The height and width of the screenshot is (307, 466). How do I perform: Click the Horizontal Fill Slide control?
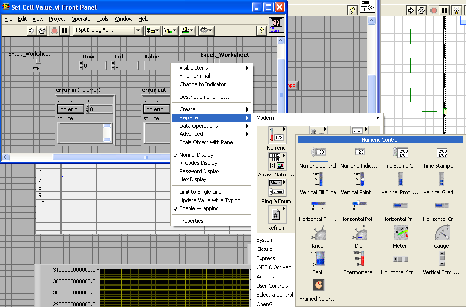(x=318, y=206)
